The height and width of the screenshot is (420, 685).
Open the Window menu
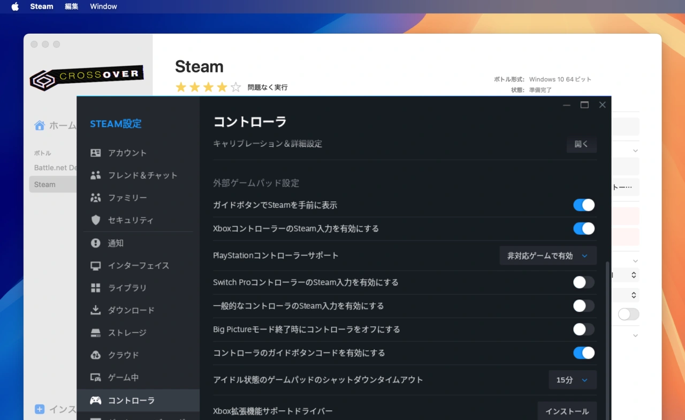(x=103, y=6)
